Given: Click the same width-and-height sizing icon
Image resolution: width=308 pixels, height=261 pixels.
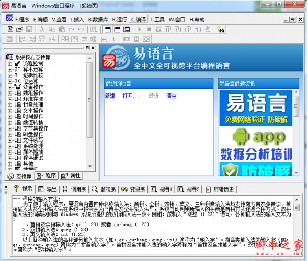Looking at the screenshot, I should point(146,39).
